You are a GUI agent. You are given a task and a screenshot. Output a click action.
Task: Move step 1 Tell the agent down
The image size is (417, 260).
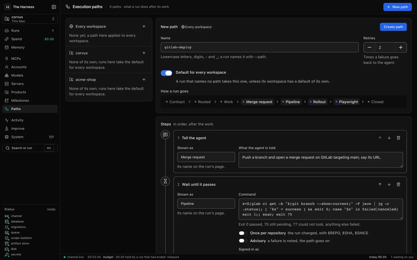click(389, 138)
